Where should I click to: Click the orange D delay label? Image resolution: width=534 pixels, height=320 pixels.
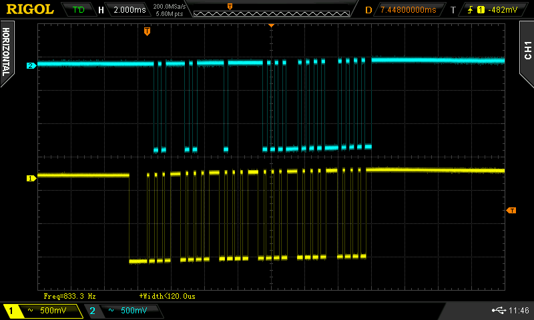[368, 10]
